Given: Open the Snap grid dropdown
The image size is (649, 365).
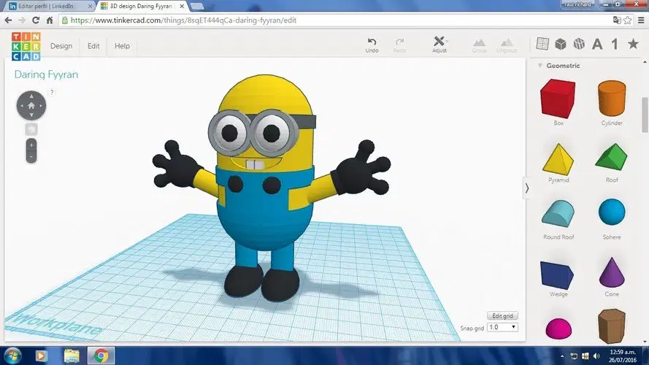Looking at the screenshot, I should tap(502, 327).
